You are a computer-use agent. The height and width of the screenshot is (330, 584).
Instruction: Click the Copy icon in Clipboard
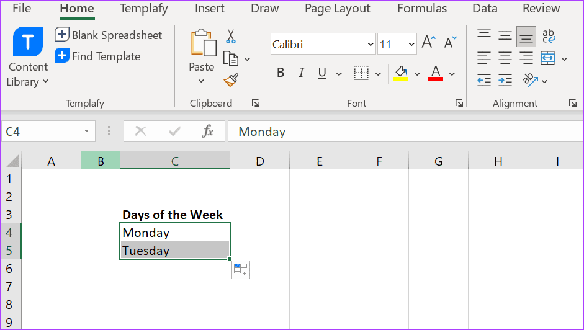[x=231, y=58]
